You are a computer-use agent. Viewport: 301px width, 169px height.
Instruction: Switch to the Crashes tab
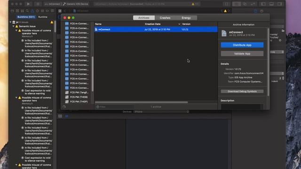(165, 18)
